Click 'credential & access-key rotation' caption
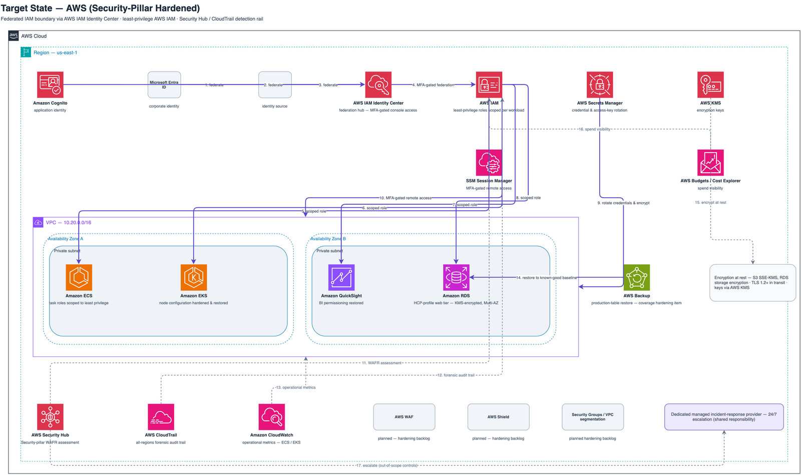Viewport: 801px width, 475px height. 600,110
